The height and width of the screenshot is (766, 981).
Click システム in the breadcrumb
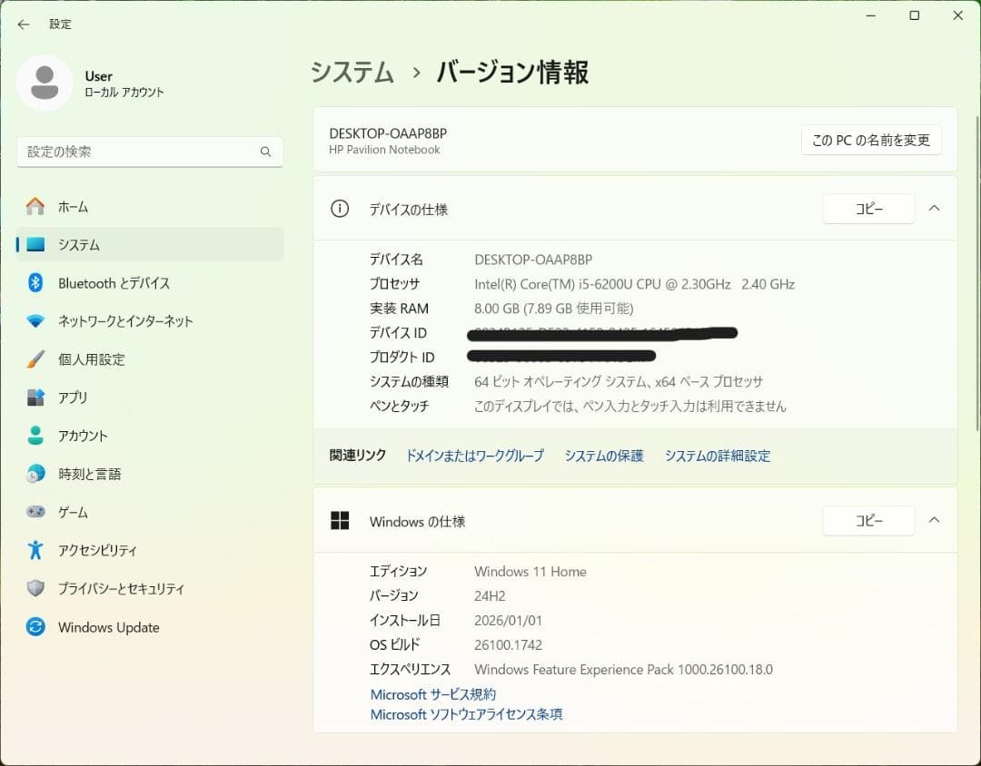tap(352, 73)
